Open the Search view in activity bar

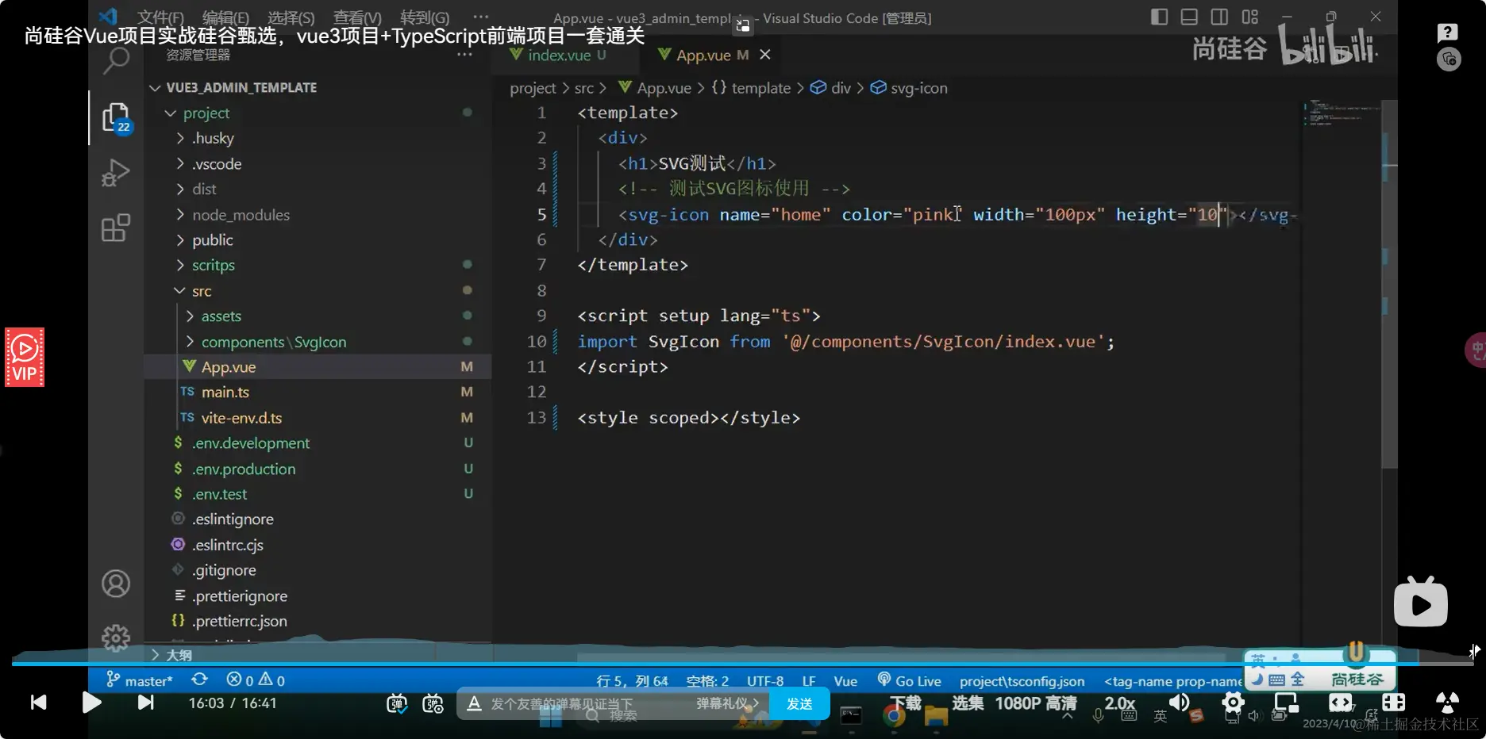coord(116,60)
